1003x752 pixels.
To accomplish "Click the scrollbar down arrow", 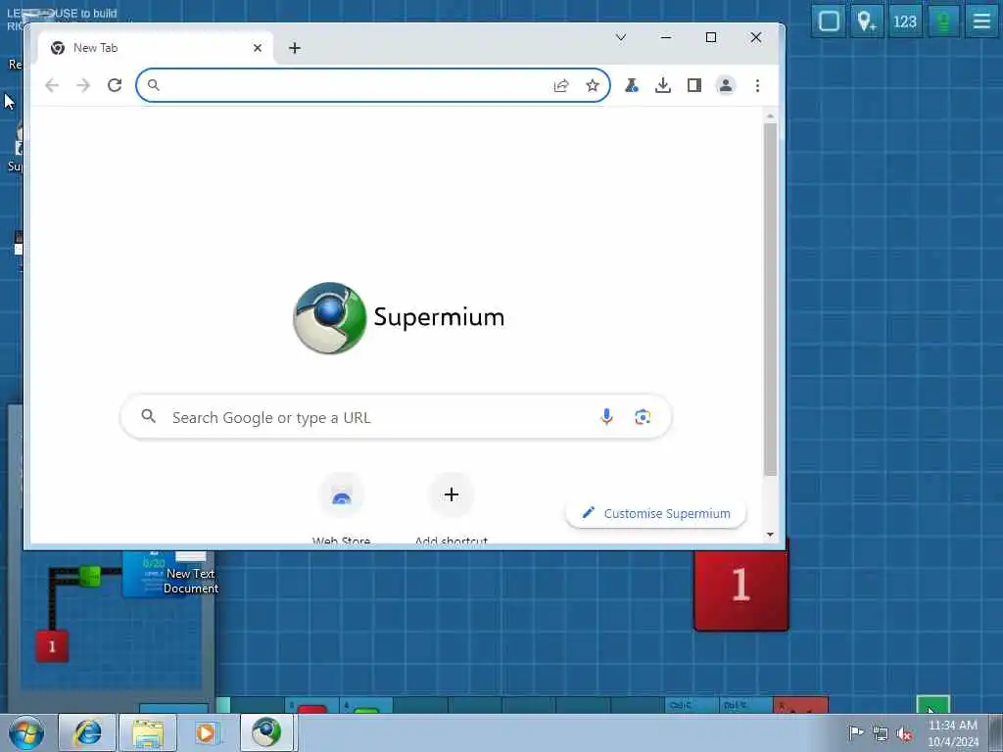I will [770, 535].
